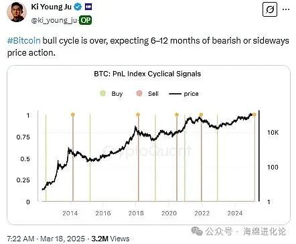Click the BTC PnL Index chart title
The image size is (296, 244).
click(x=147, y=74)
